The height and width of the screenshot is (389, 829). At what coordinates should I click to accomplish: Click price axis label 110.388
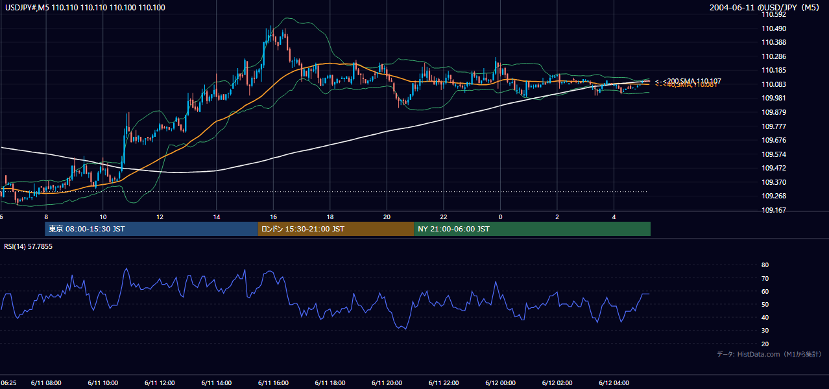pos(773,42)
